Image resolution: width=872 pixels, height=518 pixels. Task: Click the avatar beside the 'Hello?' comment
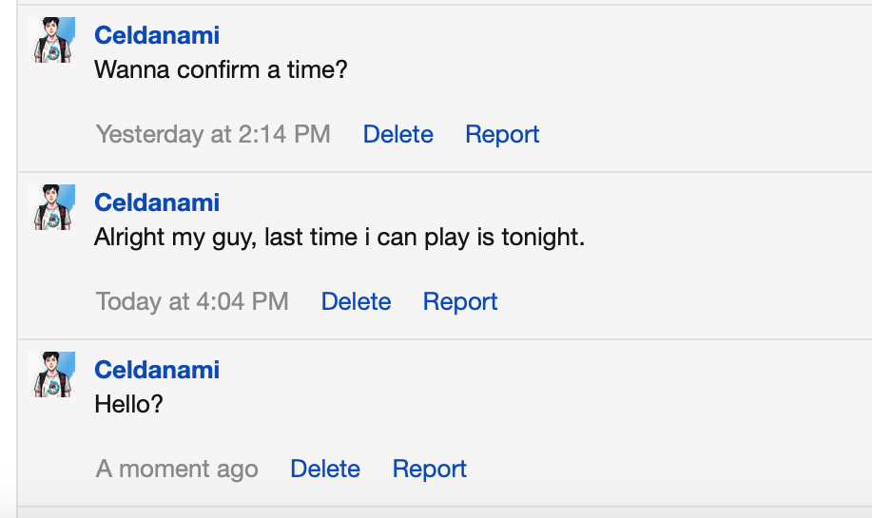[x=52, y=374]
